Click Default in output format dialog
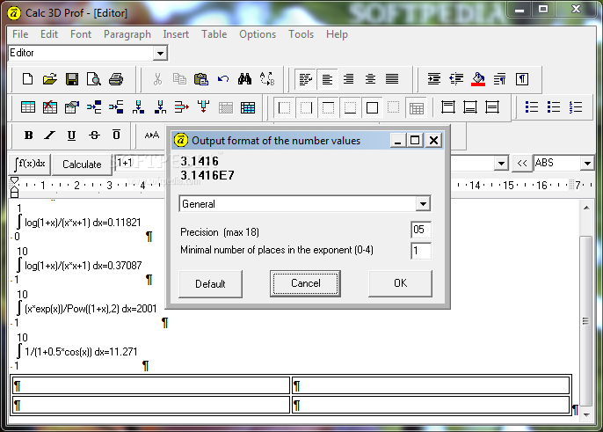This screenshot has height=432, width=603. pyautogui.click(x=210, y=284)
